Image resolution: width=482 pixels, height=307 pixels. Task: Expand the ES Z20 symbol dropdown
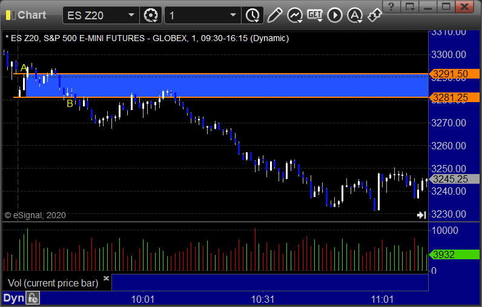click(131, 15)
